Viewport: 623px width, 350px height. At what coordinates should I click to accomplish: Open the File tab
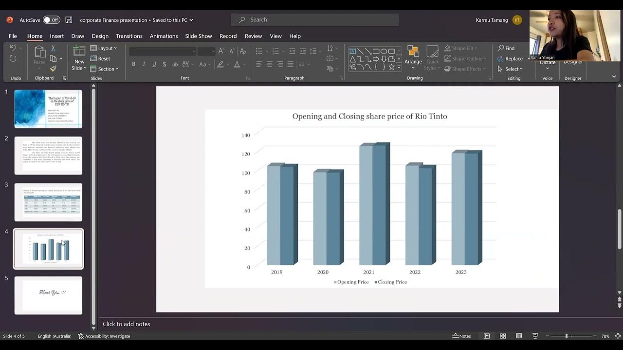[x=13, y=36]
